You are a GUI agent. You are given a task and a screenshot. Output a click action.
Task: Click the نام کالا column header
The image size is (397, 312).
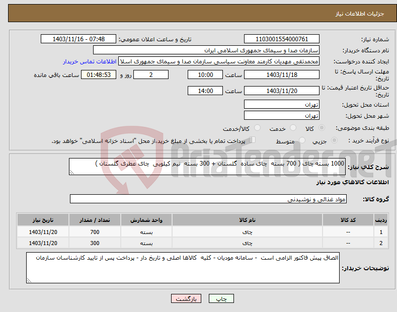click(248, 220)
